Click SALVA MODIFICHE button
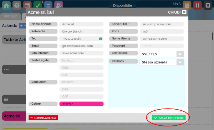The image size is (214, 130). pyautogui.click(x=169, y=118)
